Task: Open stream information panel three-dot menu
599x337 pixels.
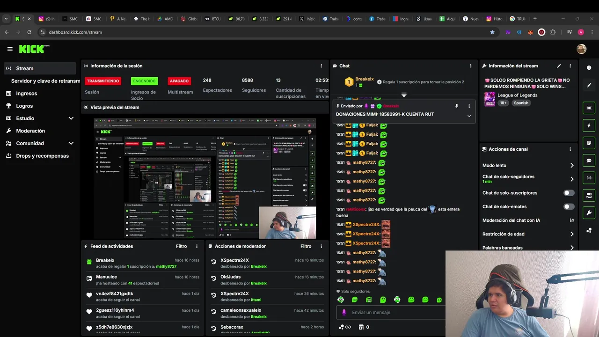Action: [570, 66]
